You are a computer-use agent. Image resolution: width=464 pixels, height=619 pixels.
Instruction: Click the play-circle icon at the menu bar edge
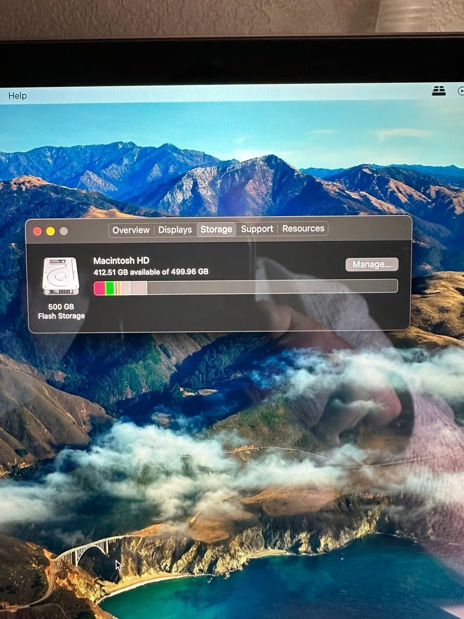tap(461, 91)
